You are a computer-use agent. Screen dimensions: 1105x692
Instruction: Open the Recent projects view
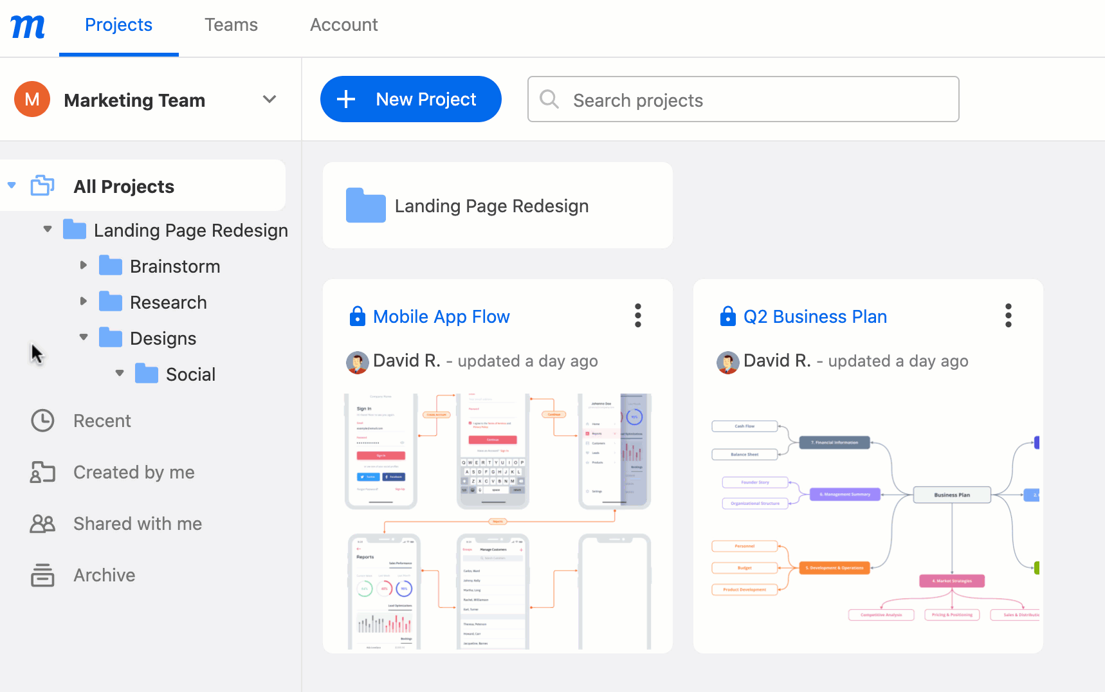point(102,421)
